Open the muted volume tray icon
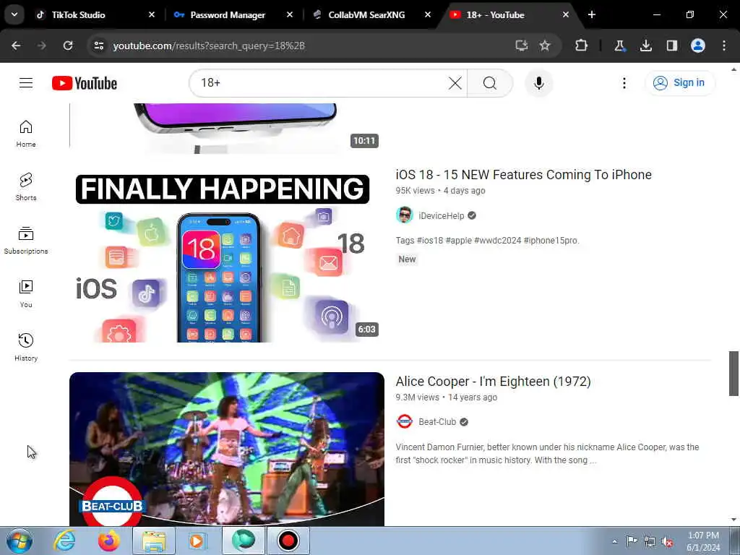The height and width of the screenshot is (555, 740). (x=667, y=541)
